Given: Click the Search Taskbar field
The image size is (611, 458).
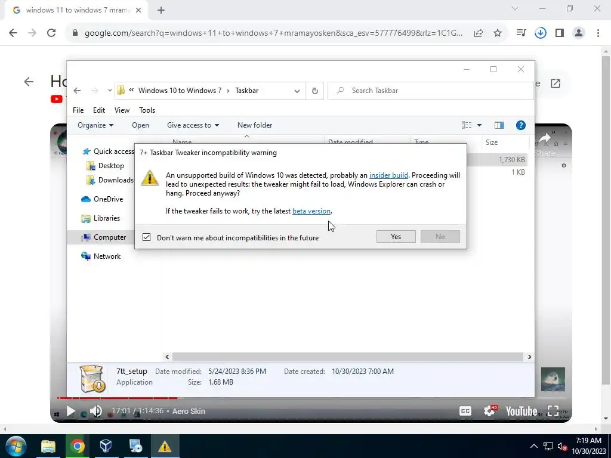Looking at the screenshot, I should pos(431,91).
